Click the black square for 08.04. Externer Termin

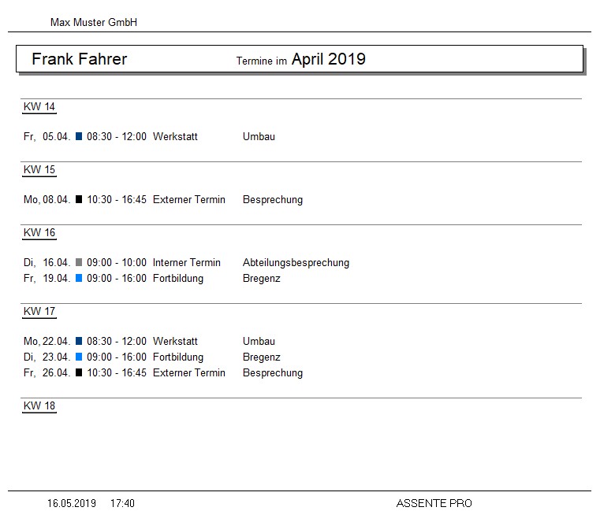pyautogui.click(x=79, y=199)
